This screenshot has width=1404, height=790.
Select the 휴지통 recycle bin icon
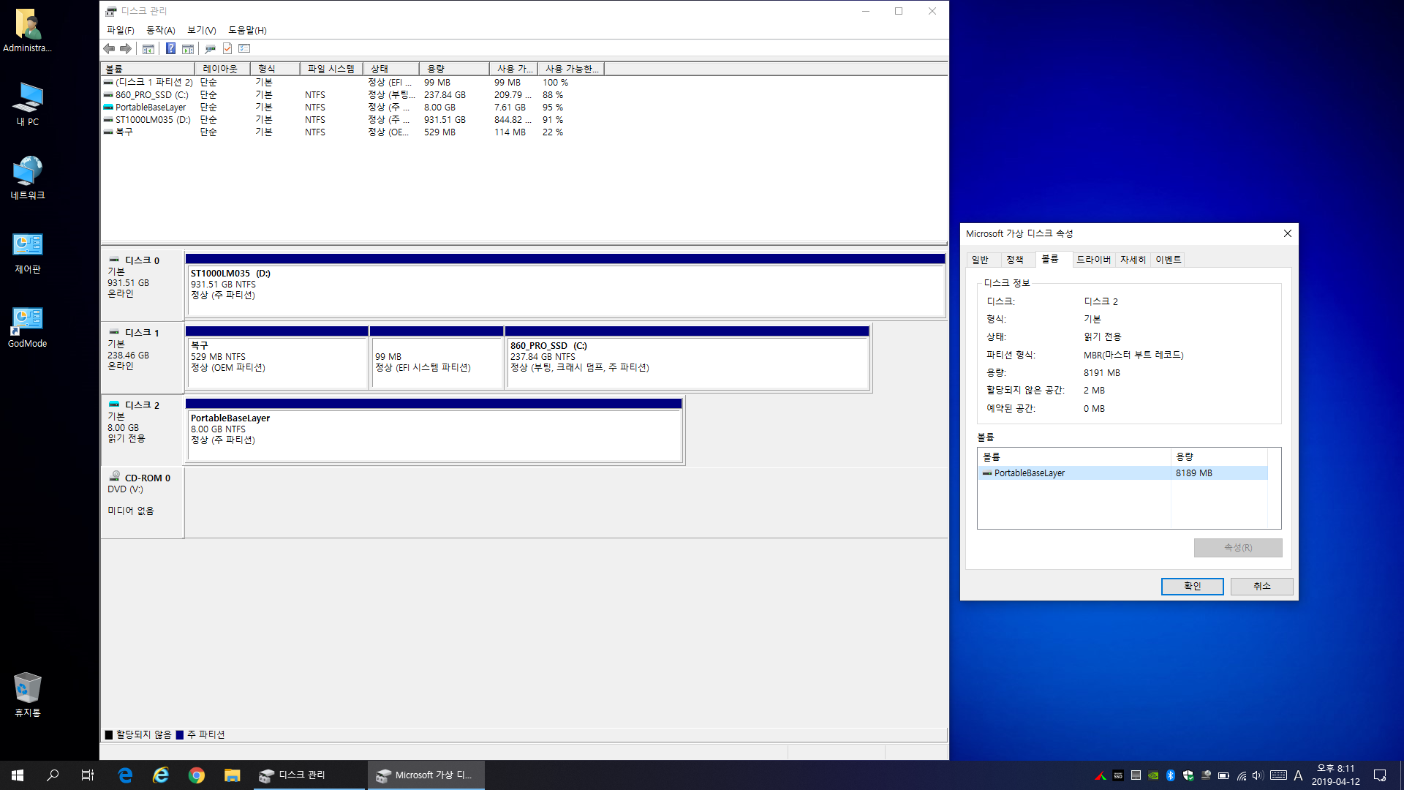point(28,695)
